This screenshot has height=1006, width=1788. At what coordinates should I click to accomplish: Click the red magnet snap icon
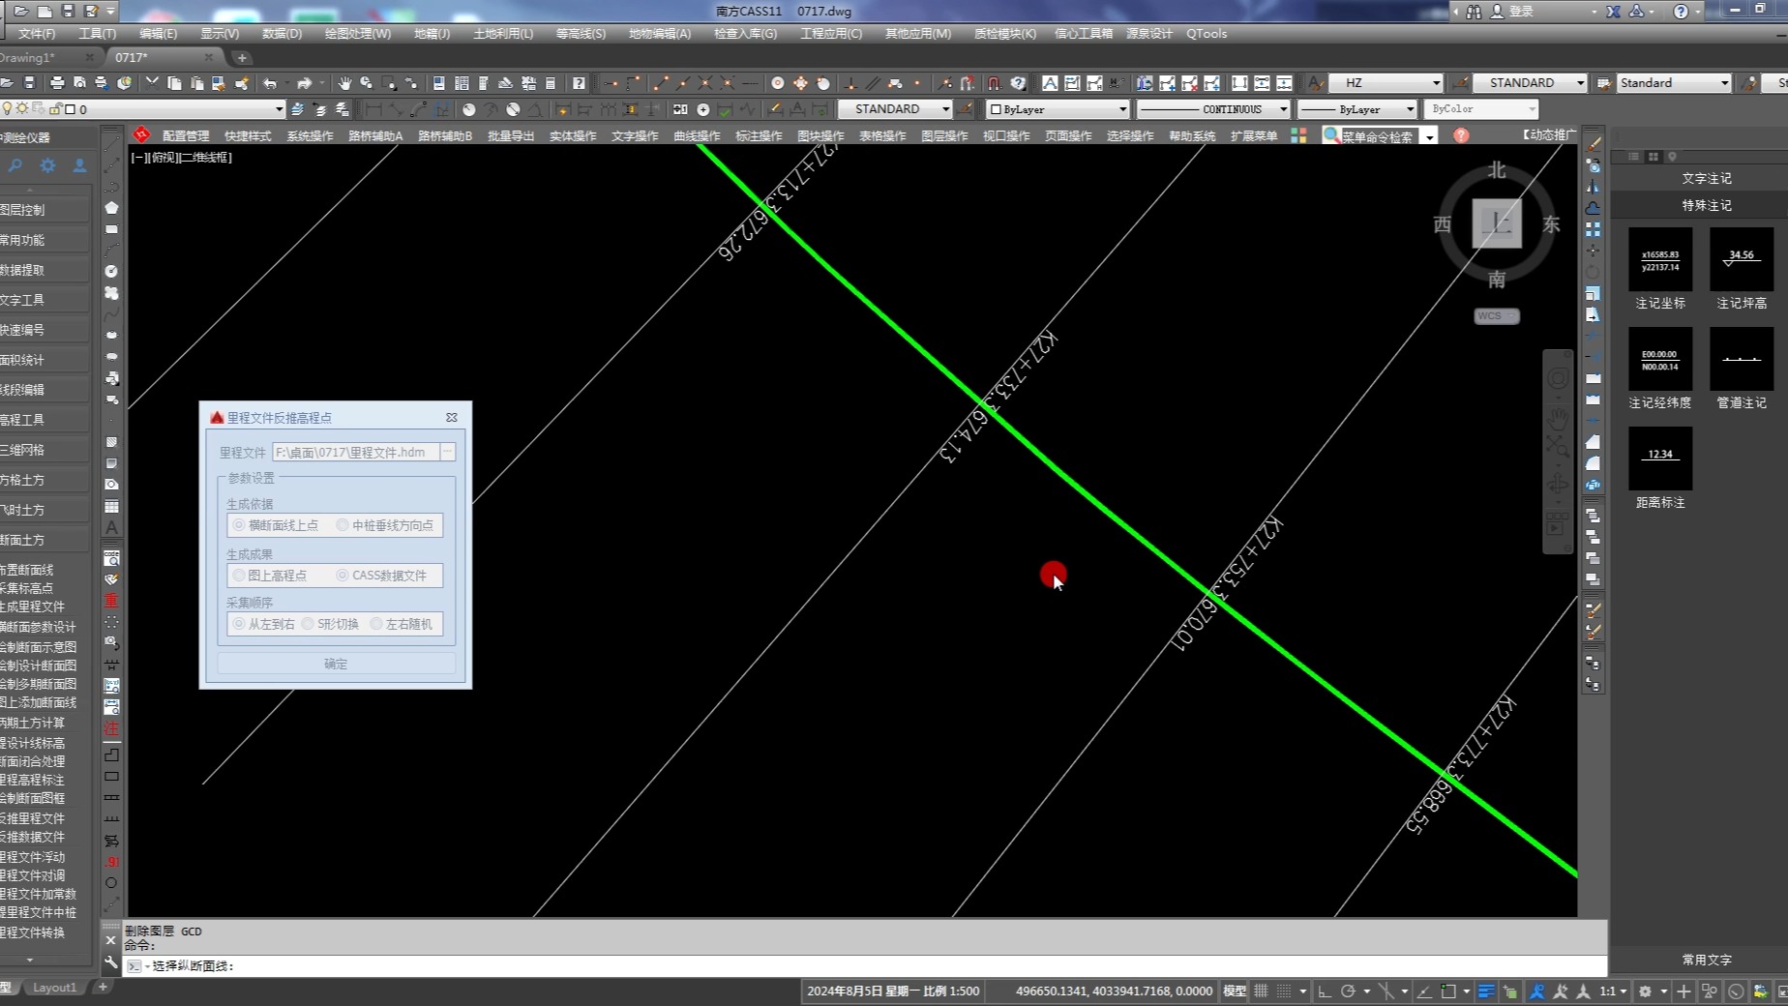point(994,83)
